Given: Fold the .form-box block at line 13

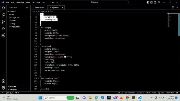Looking at the screenshot, I should (x=39, y=46).
